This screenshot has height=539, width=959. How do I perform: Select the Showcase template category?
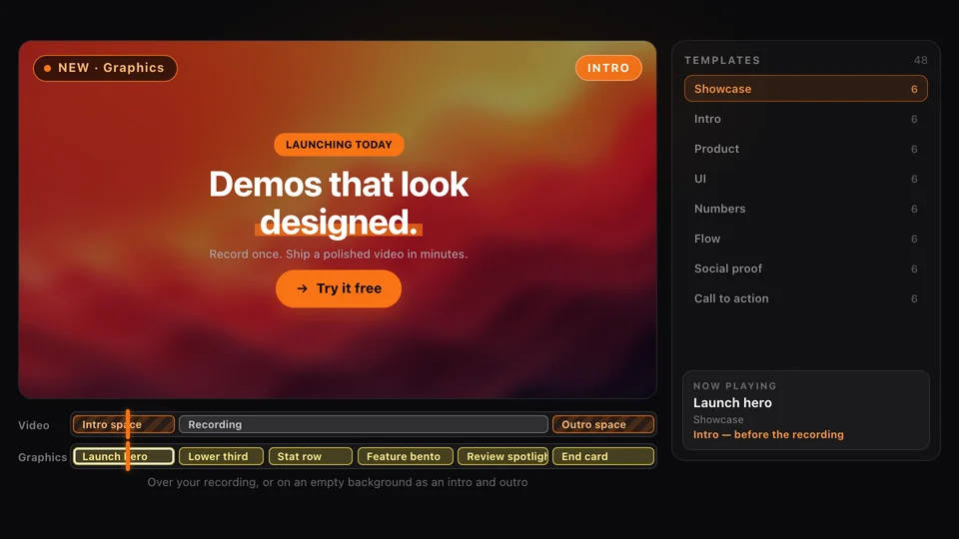805,89
